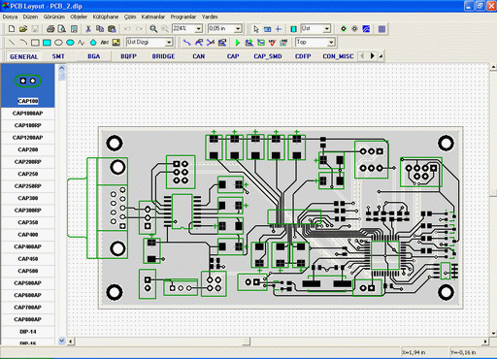Select the filled cyan Rectangle tool
The height and width of the screenshot is (359, 497).
coord(47,43)
